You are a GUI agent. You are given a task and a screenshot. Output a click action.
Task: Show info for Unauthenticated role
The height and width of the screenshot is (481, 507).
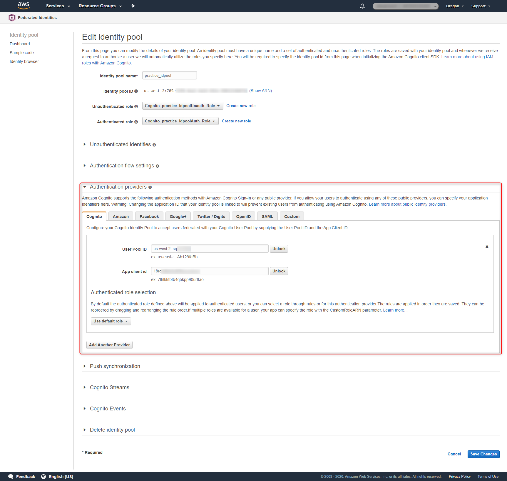pos(136,106)
